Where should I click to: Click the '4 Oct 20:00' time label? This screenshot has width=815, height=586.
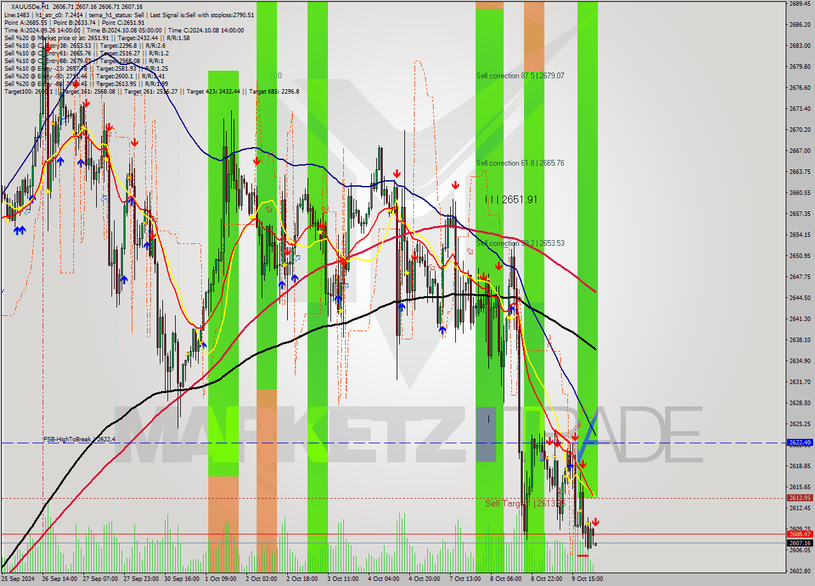tap(426, 579)
